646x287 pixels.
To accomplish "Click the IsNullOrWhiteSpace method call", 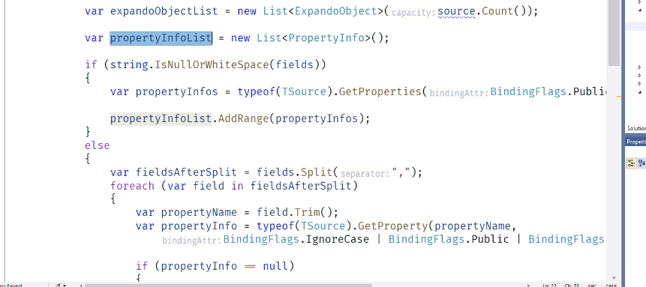I will 212,64.
